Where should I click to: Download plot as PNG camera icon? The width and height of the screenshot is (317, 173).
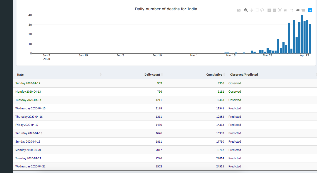point(239,10)
